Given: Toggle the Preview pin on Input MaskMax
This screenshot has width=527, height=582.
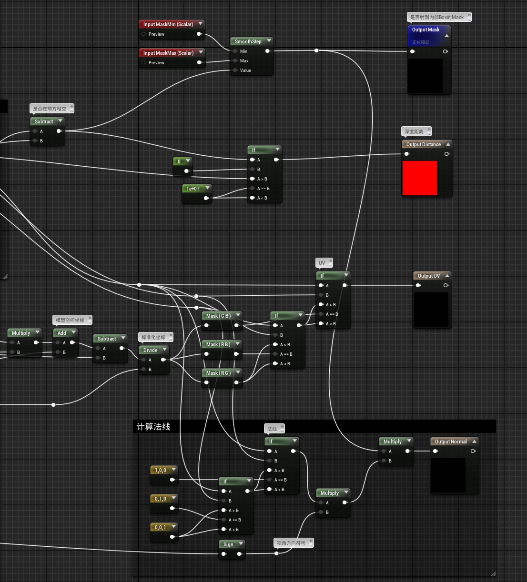Looking at the screenshot, I should coord(144,63).
